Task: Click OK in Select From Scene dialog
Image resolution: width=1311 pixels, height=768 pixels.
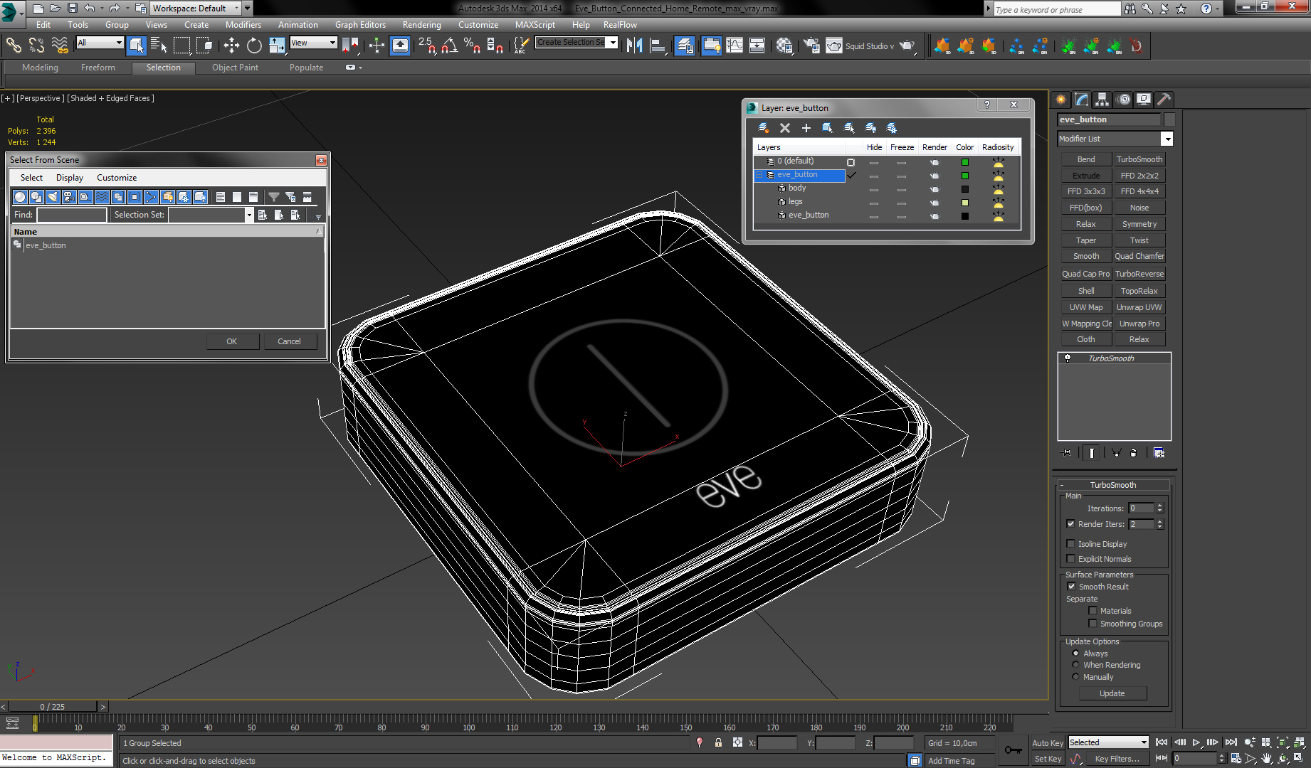Action: coord(232,341)
